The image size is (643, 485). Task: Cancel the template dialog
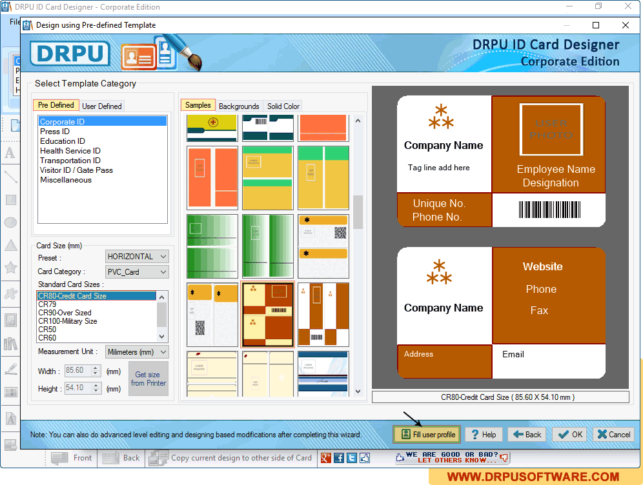613,435
